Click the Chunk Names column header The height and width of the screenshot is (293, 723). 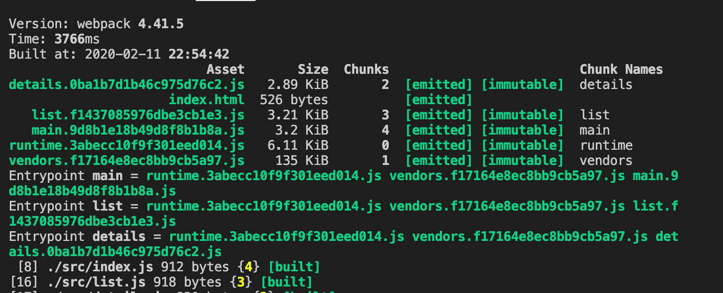point(621,69)
